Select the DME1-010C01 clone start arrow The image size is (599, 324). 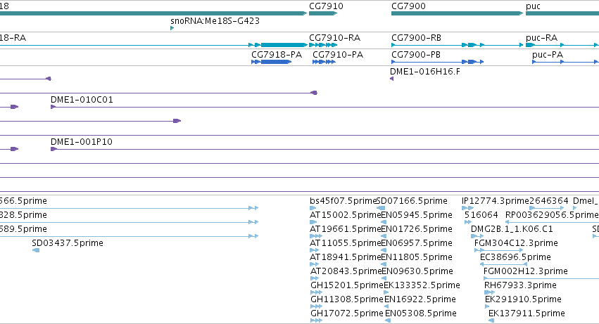click(x=53, y=107)
